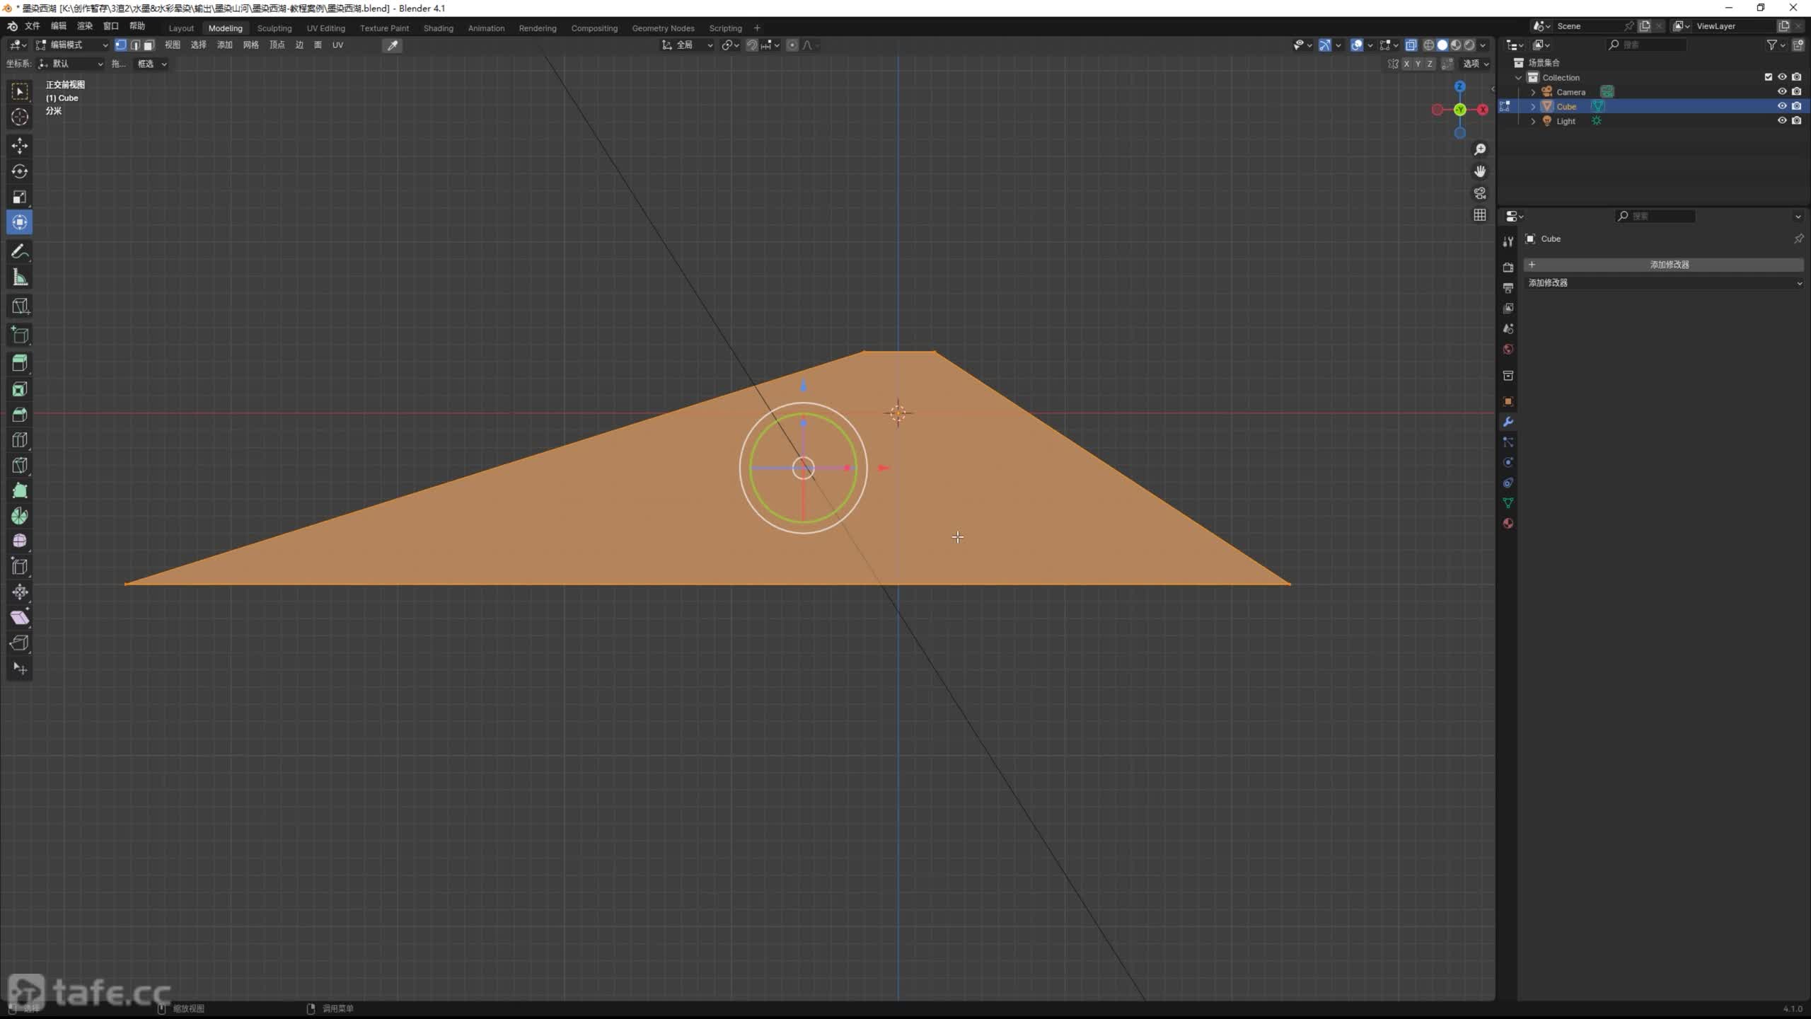
Task: Open the Mesh (网格) menu
Action: (x=250, y=45)
